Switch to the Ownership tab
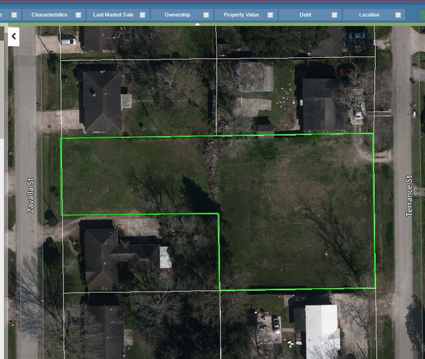 [x=177, y=15]
